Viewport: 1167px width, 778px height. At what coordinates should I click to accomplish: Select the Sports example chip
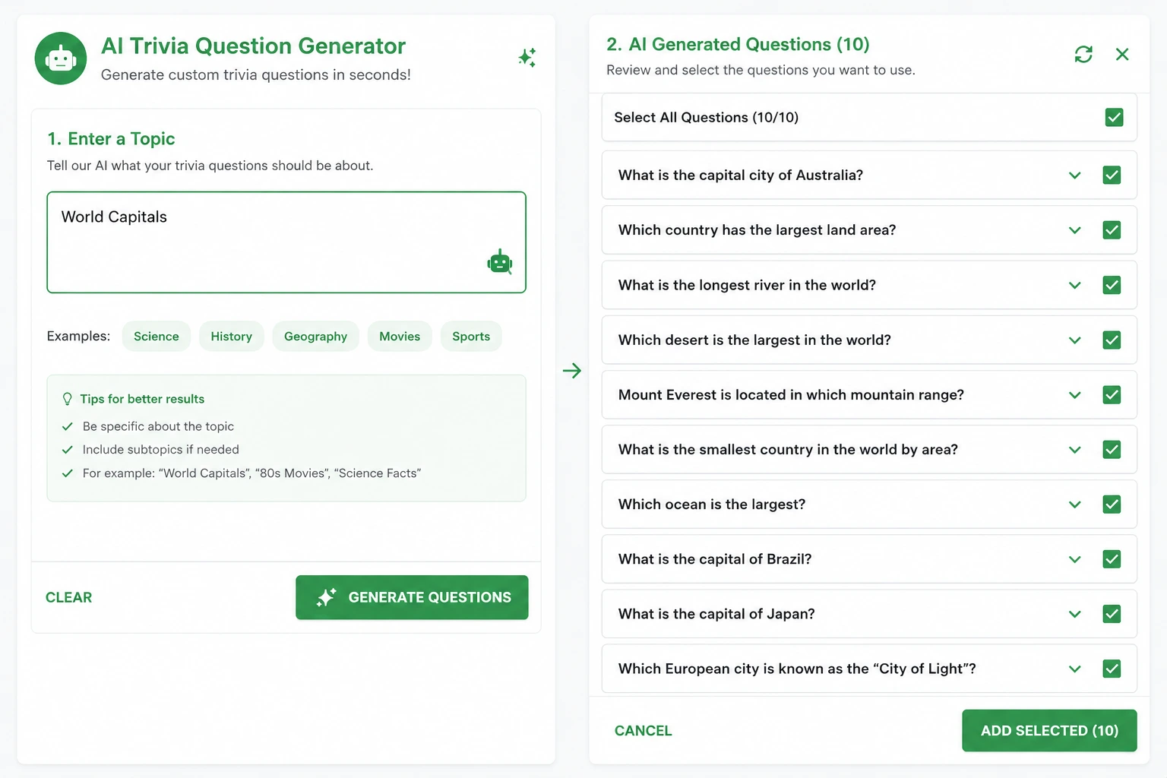(471, 337)
